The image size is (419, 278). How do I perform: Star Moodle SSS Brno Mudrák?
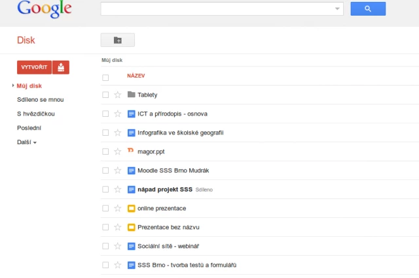(x=118, y=170)
